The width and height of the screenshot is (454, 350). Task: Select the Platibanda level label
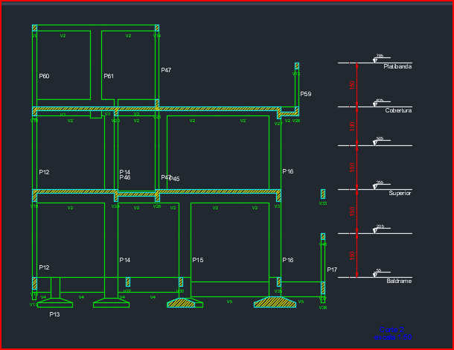coord(397,67)
